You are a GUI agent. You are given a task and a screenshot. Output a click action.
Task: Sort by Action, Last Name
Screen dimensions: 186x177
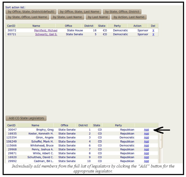pyautogui.click(x=129, y=17)
